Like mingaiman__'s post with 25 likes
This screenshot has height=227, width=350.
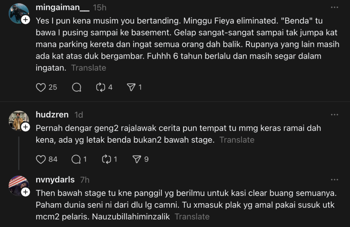[x=41, y=87]
